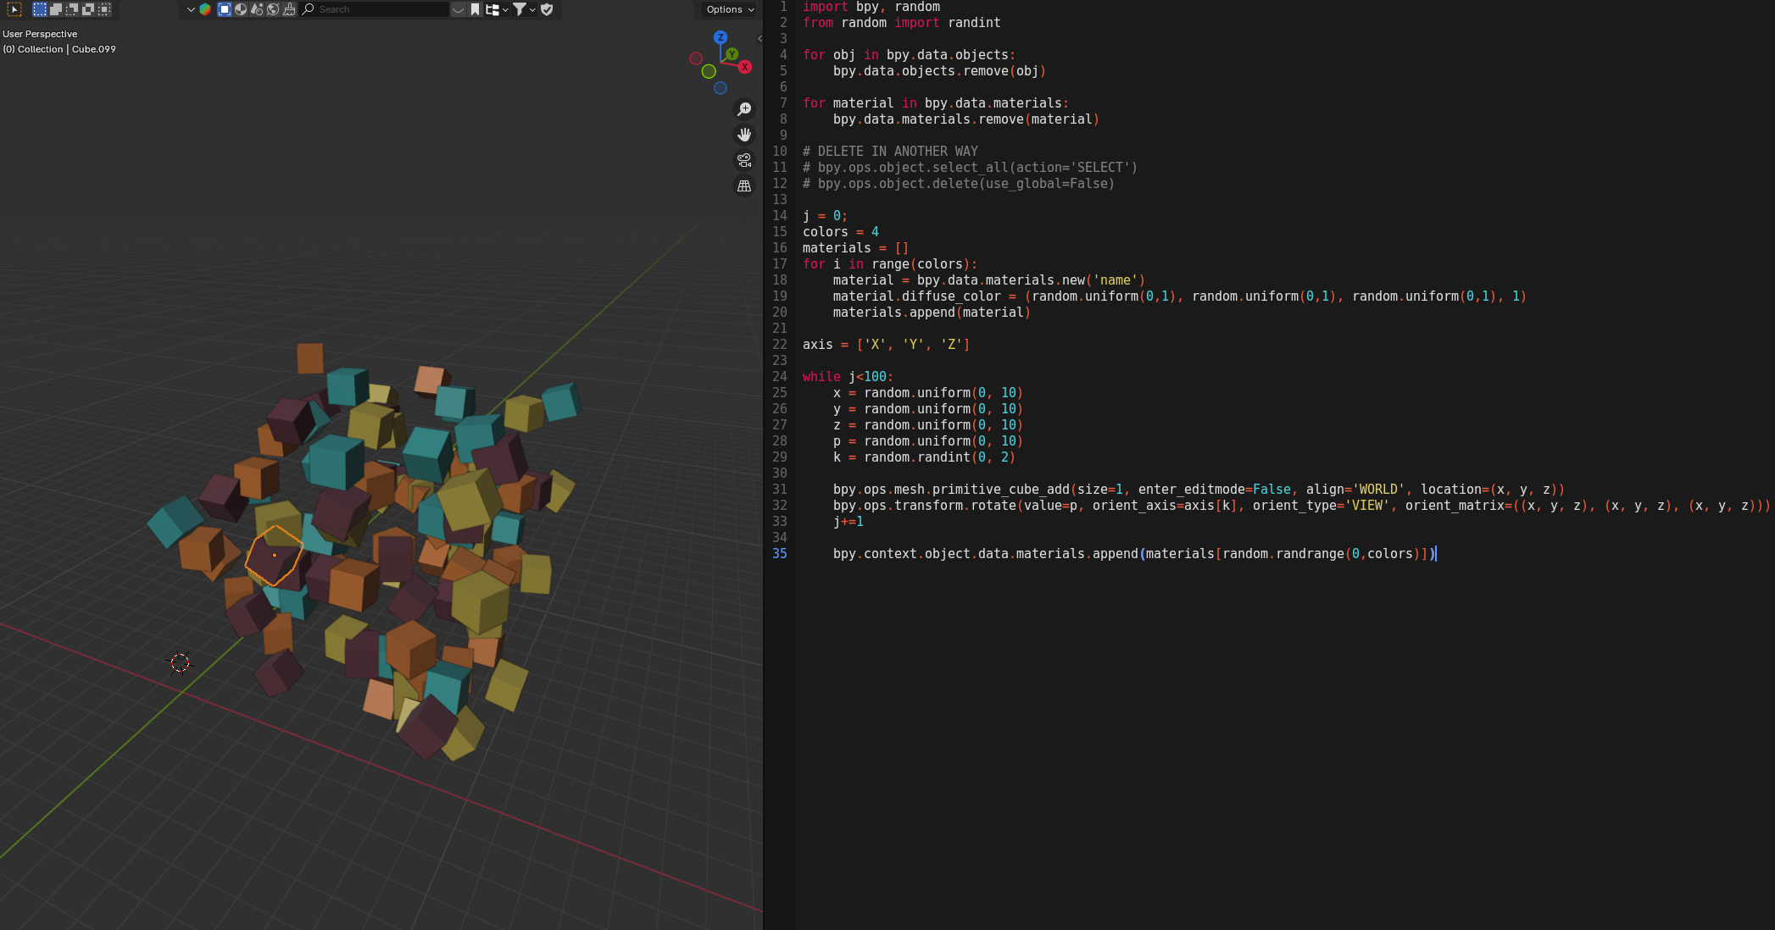Choose the 'Subtract existing selection' mode
The width and height of the screenshot is (1775, 930).
pos(72,9)
